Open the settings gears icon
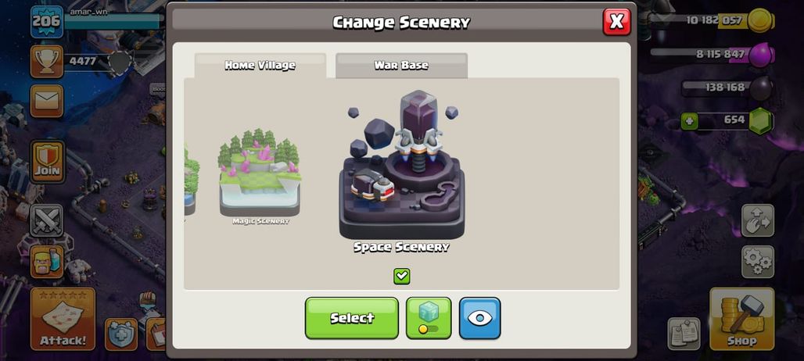804x361 pixels. [757, 262]
